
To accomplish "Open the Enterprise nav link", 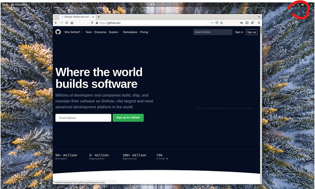I will click(100, 32).
